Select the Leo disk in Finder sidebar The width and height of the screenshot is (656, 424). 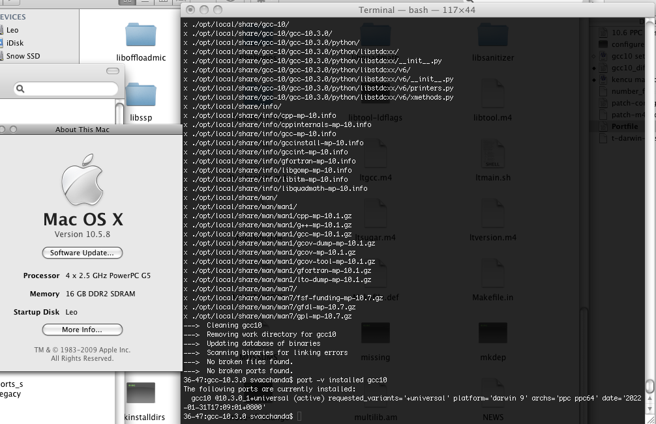click(x=12, y=30)
